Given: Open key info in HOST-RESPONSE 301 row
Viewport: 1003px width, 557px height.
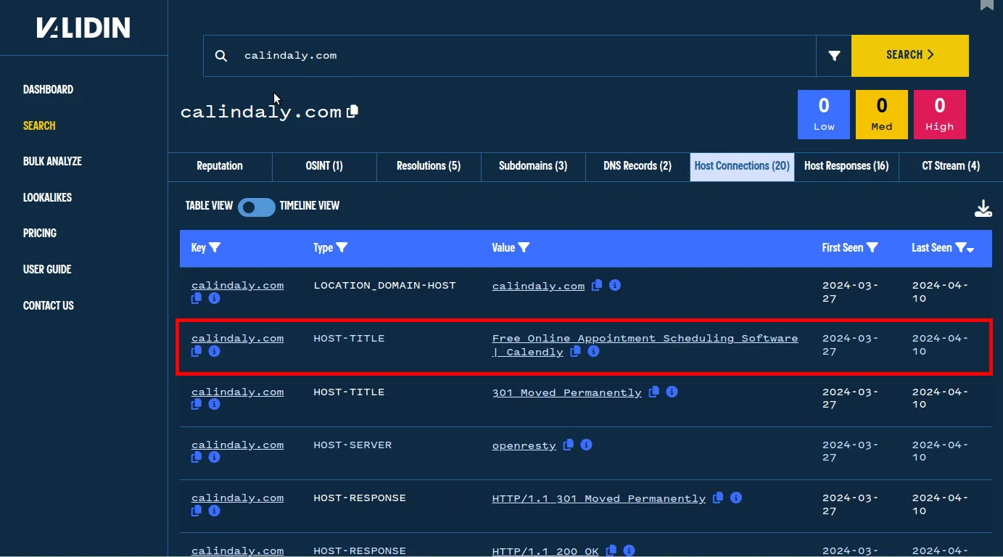Looking at the screenshot, I should click(214, 511).
